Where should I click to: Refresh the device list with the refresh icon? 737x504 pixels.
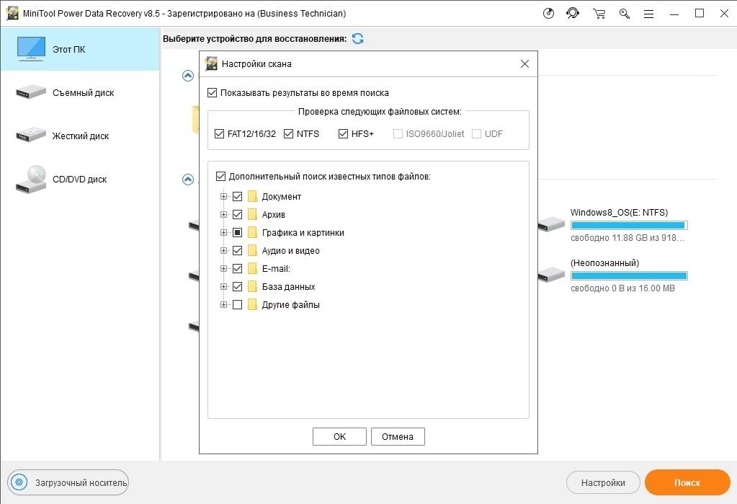point(357,39)
